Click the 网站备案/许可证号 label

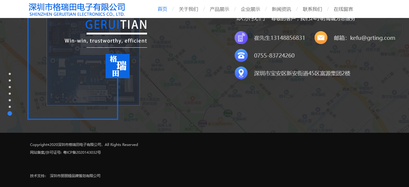tap(46, 153)
